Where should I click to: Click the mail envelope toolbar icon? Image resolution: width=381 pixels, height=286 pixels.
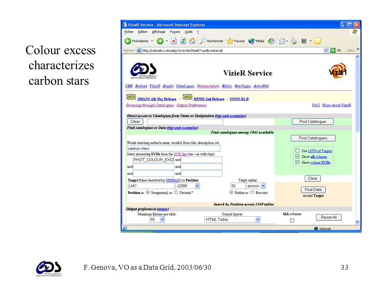282,41
